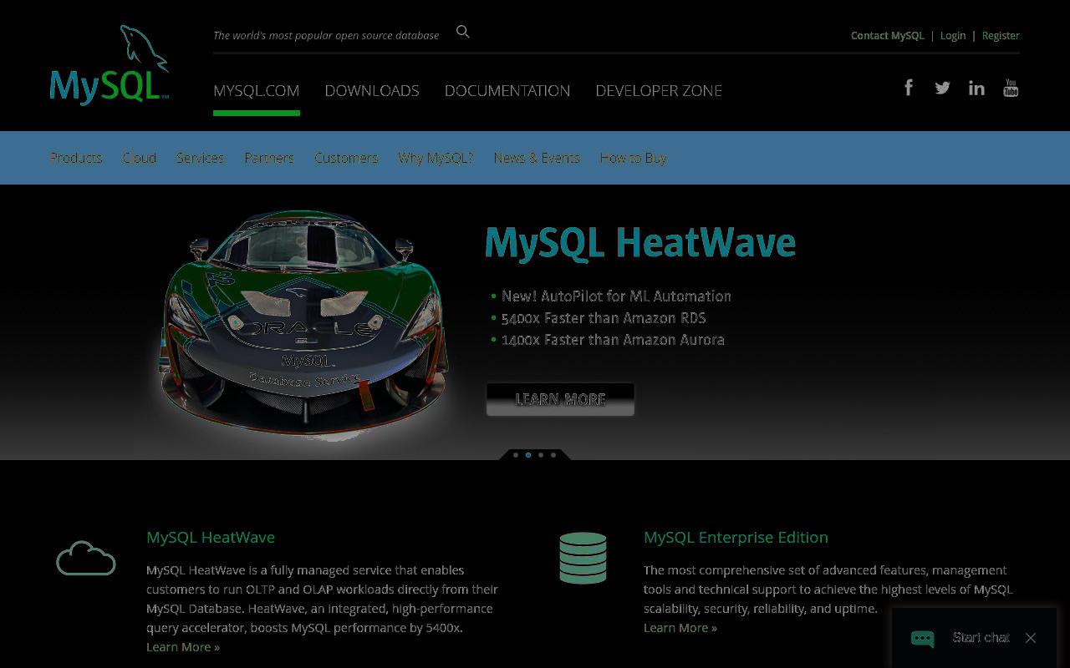Open MySQL's YouTube channel icon
Viewport: 1070px width, 668px height.
pyautogui.click(x=1011, y=88)
